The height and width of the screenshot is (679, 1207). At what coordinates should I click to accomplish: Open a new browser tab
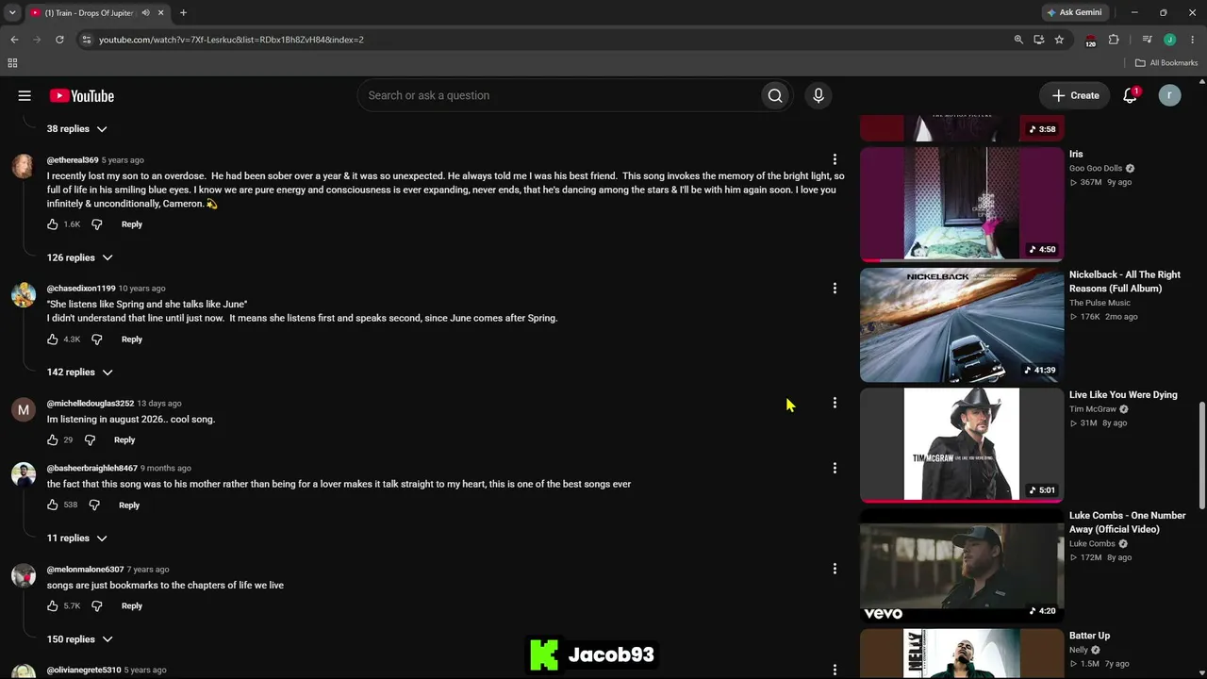[x=183, y=13]
